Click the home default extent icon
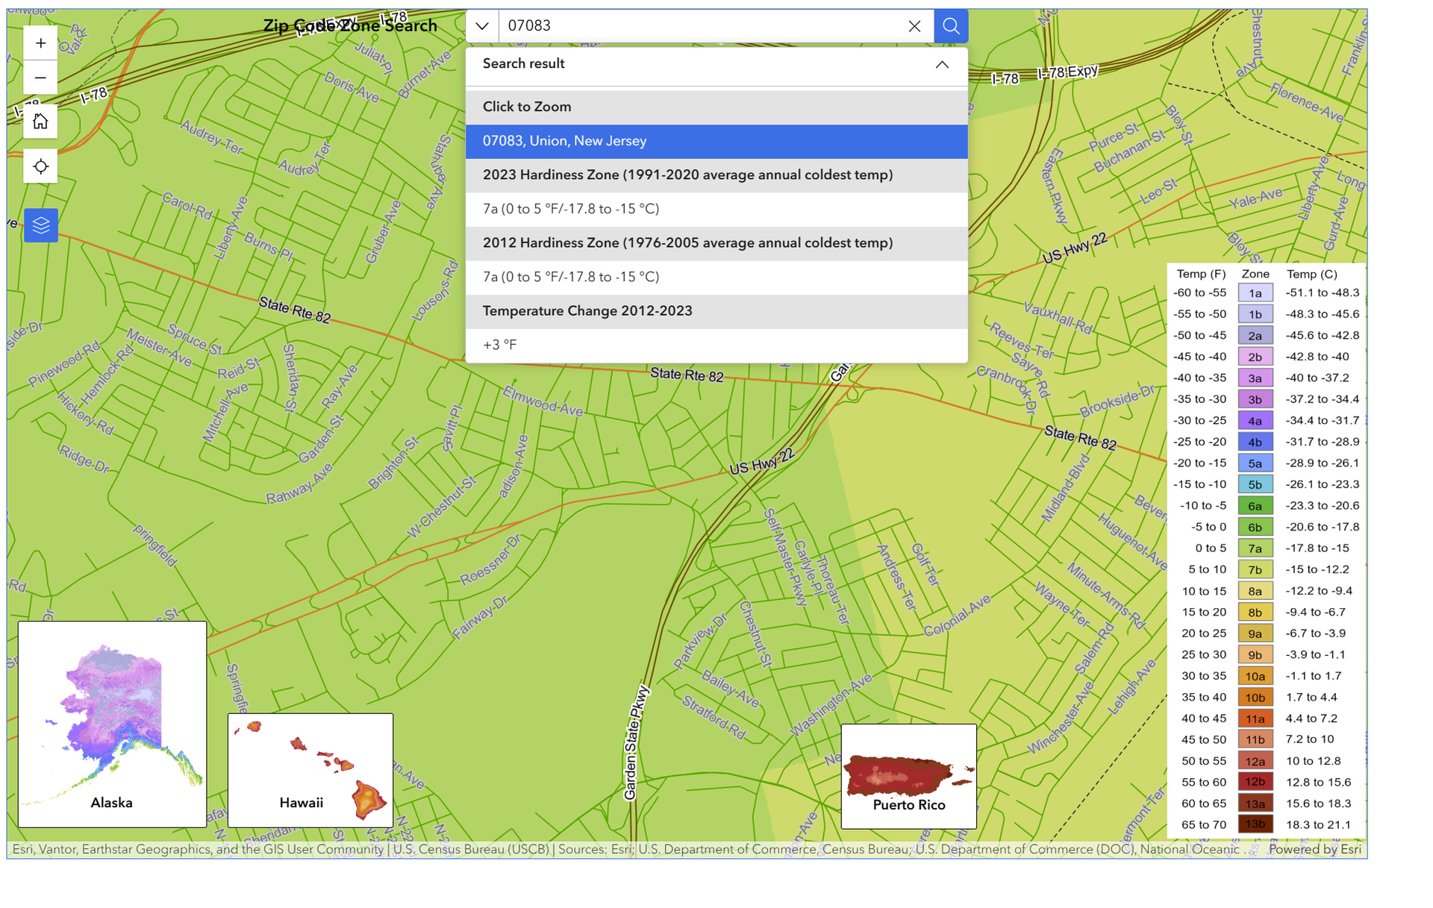The height and width of the screenshot is (908, 1433). pyautogui.click(x=40, y=122)
